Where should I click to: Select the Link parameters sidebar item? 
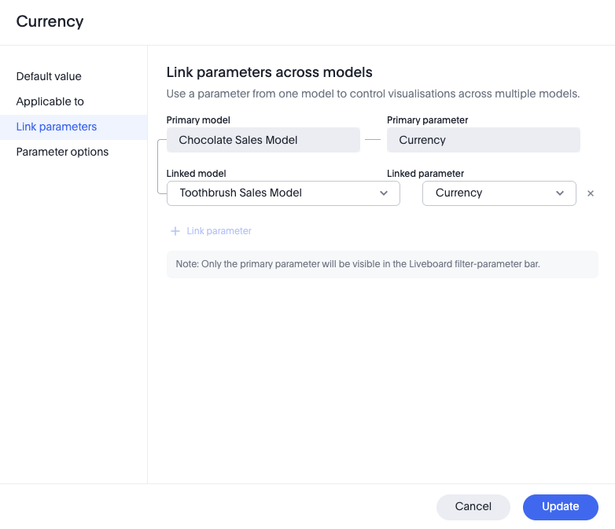pyautogui.click(x=57, y=127)
